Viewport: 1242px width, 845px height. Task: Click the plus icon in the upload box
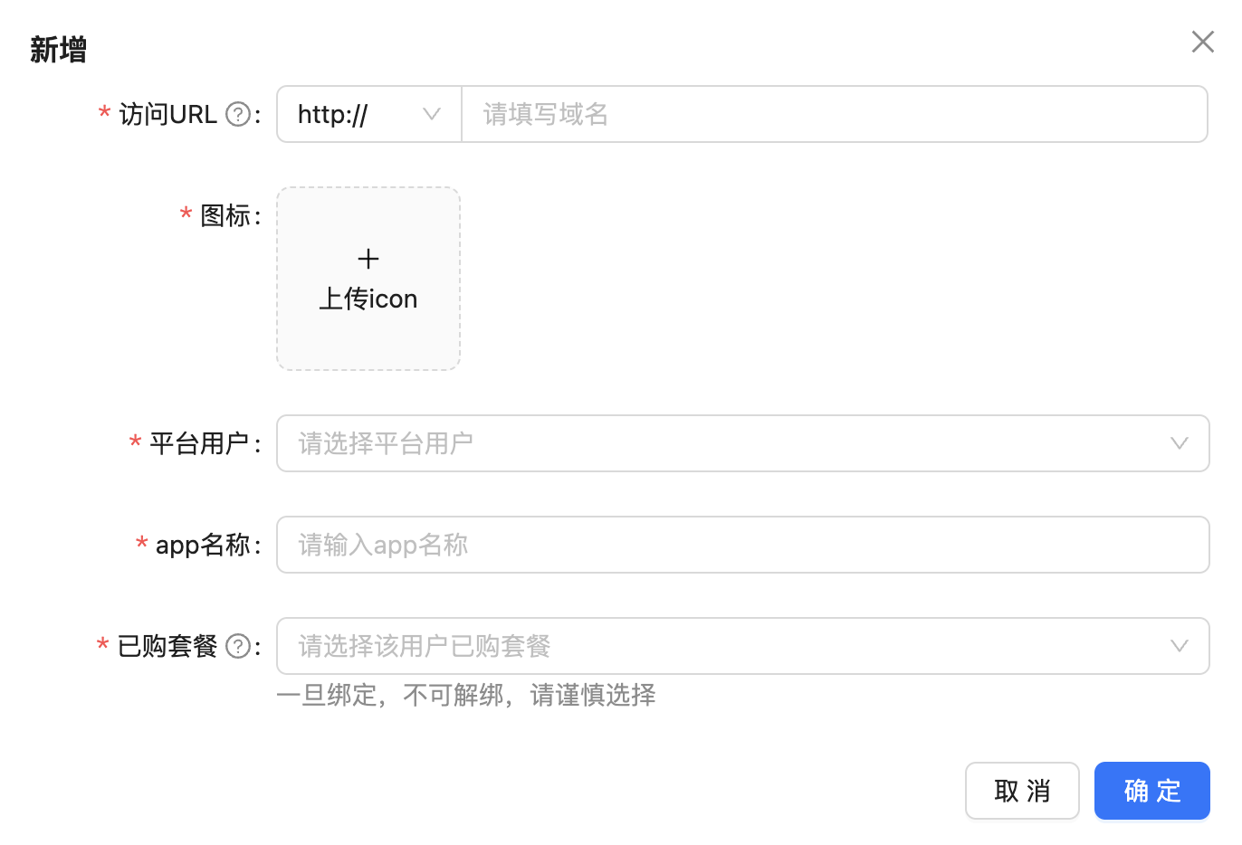point(368,260)
